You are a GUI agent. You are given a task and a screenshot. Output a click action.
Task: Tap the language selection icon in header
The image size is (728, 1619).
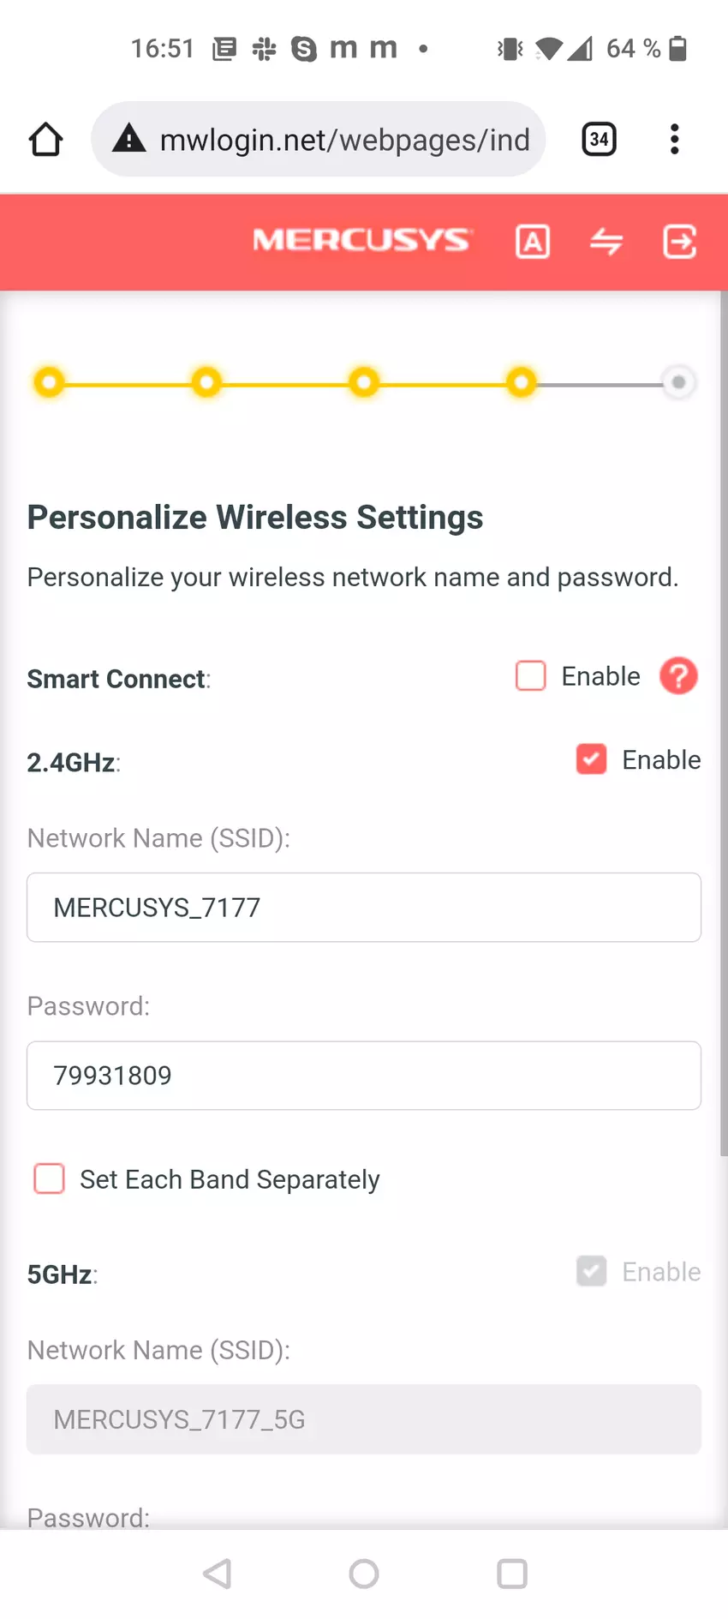click(x=533, y=242)
